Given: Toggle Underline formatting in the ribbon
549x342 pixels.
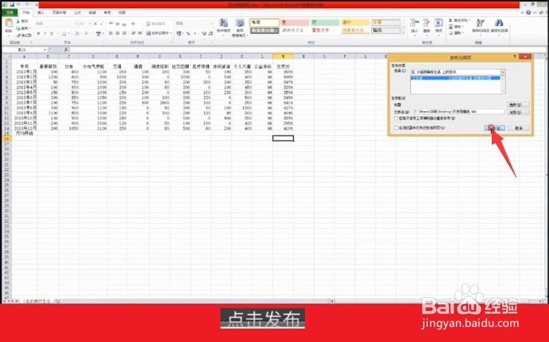Looking at the screenshot, I should (x=52, y=33).
